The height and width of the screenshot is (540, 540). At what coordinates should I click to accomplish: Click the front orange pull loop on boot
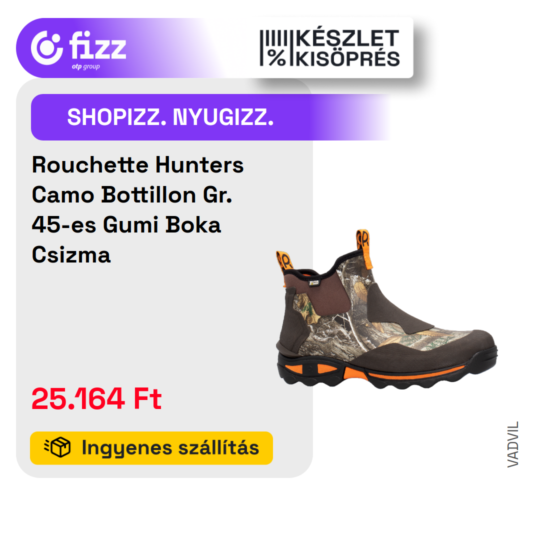[364, 248]
